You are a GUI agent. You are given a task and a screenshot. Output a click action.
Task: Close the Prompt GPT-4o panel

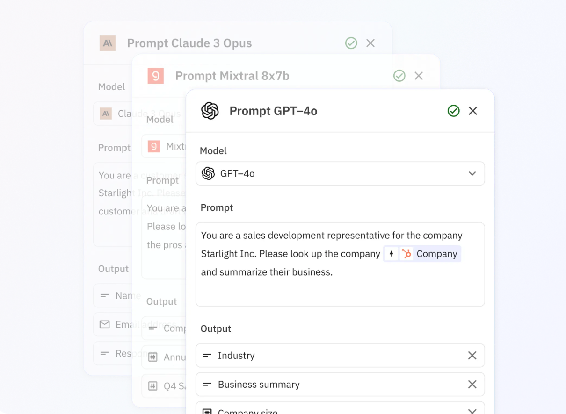click(473, 111)
